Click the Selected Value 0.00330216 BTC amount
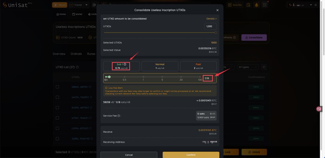The image size is (325, 158). 207,48
